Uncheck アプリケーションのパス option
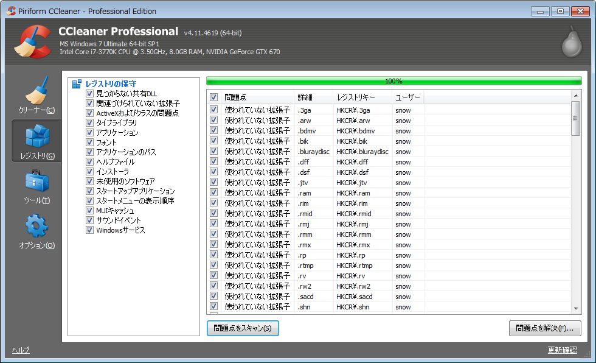 pyautogui.click(x=90, y=152)
